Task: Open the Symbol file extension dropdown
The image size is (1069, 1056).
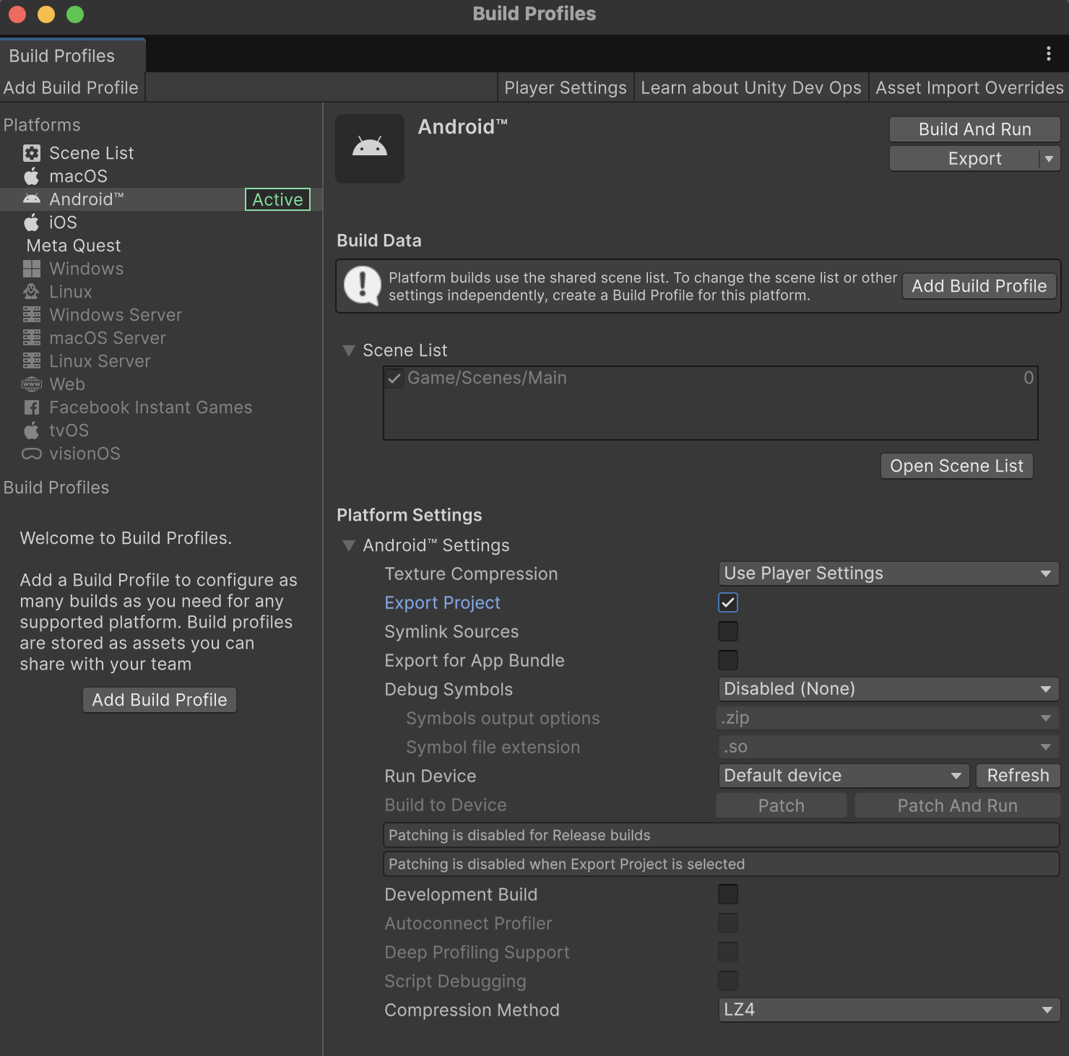Action: point(888,747)
